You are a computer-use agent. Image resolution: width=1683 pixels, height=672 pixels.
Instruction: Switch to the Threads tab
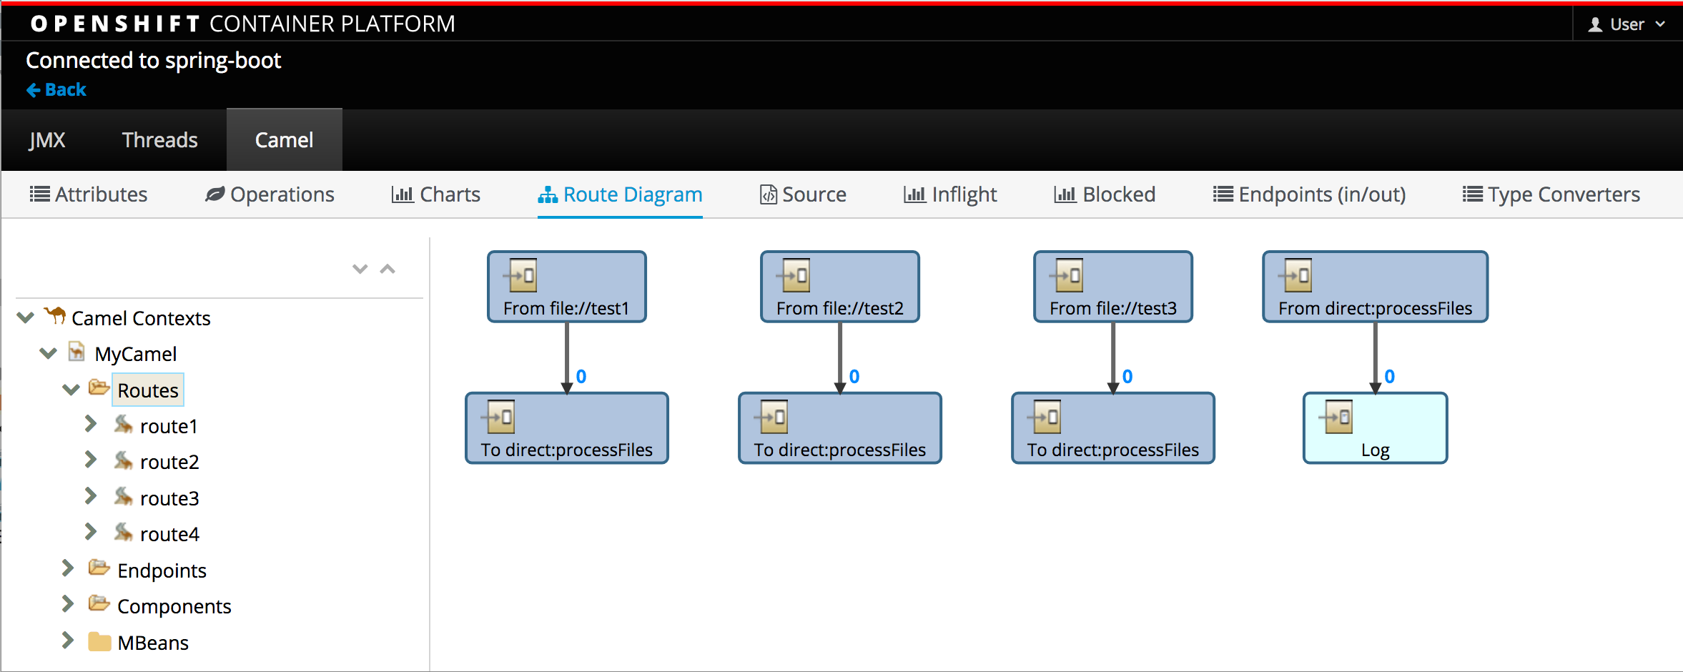click(x=160, y=140)
